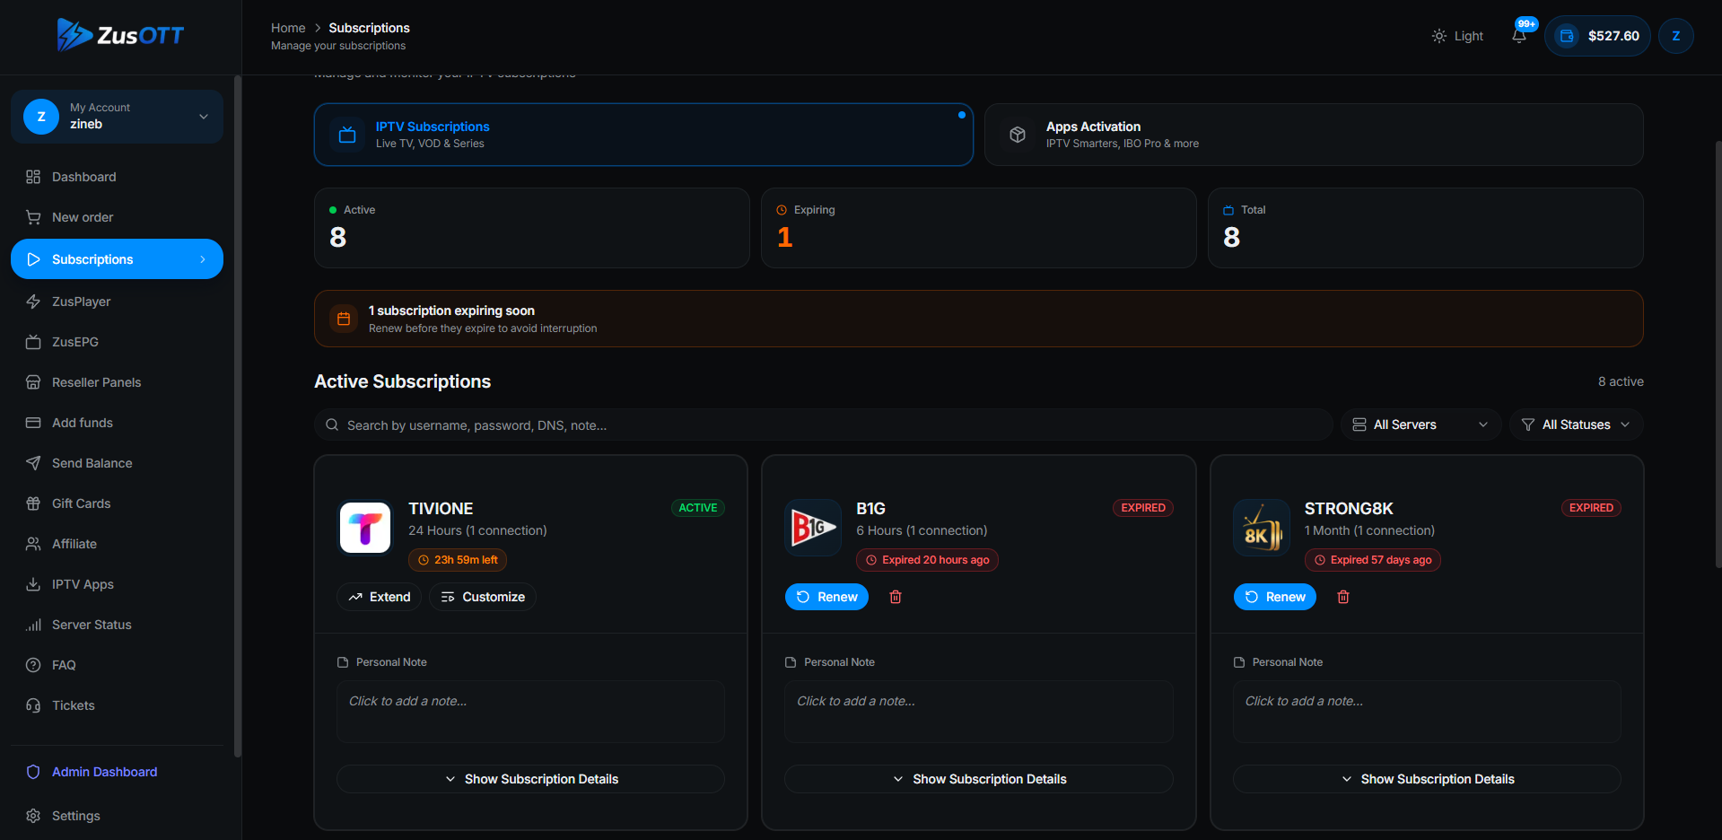Screen dimensions: 1722x840
Task: Check Server Status page
Action: pos(117,625)
